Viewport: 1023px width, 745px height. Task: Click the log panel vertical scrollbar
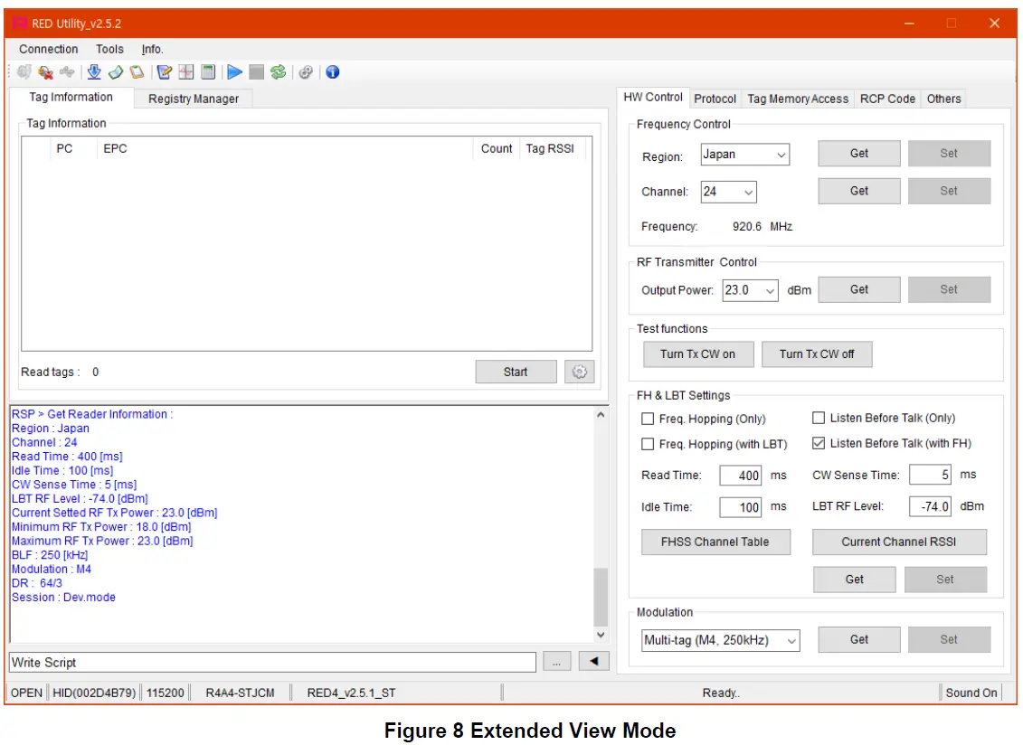click(x=601, y=597)
